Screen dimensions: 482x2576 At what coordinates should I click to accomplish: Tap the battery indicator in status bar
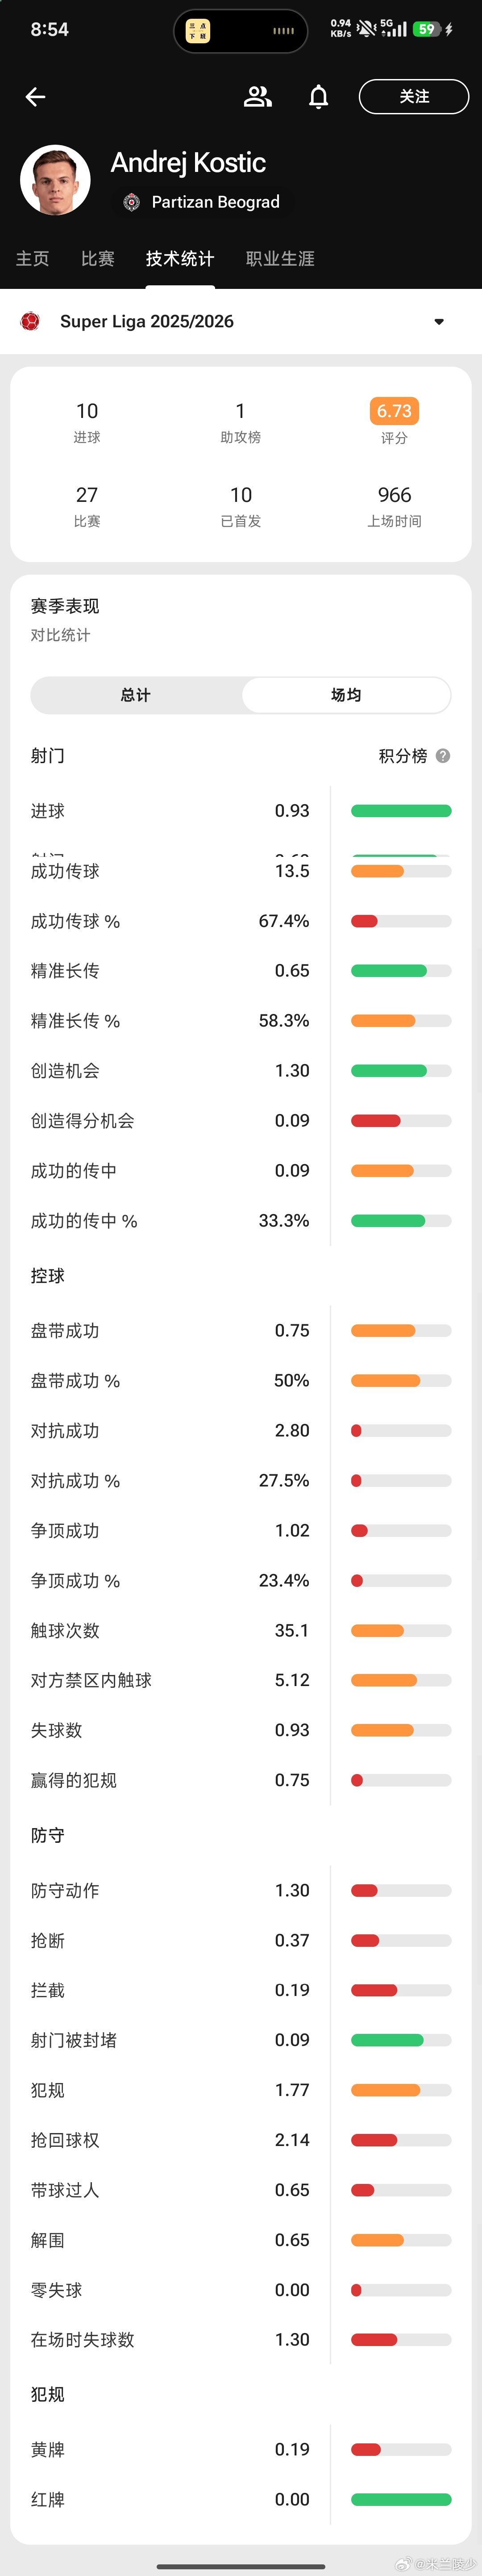(x=427, y=29)
